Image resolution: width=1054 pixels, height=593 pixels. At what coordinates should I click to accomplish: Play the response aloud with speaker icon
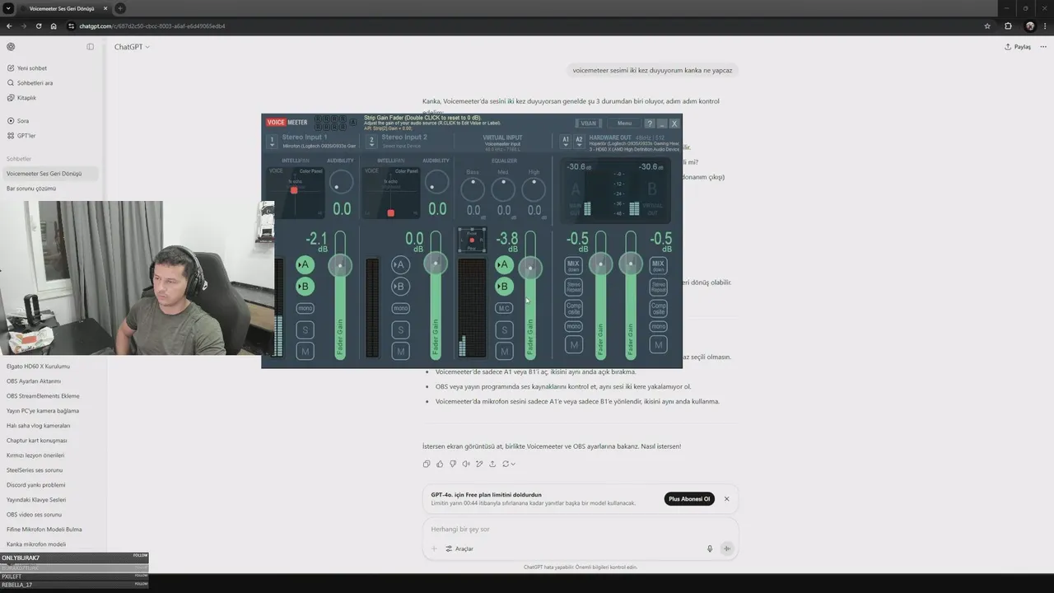466,464
